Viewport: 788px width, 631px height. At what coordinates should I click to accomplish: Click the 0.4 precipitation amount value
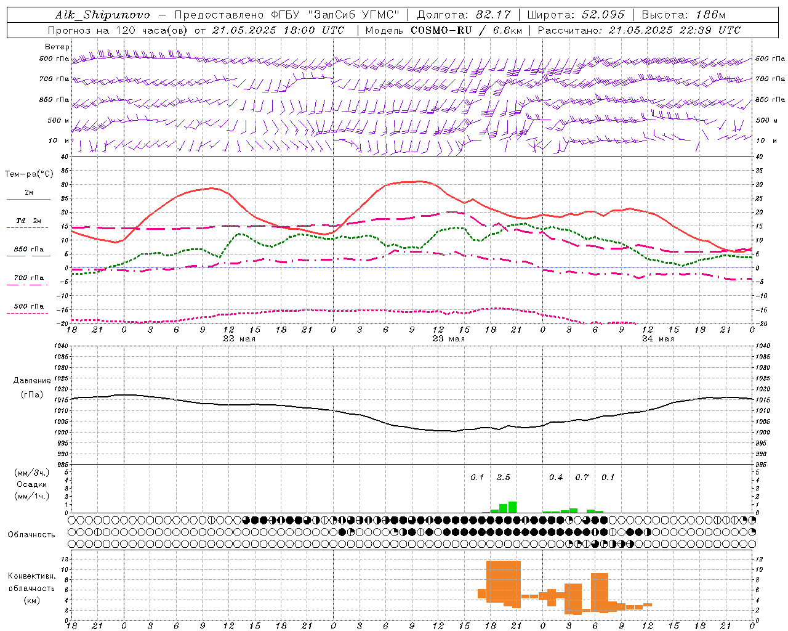555,477
